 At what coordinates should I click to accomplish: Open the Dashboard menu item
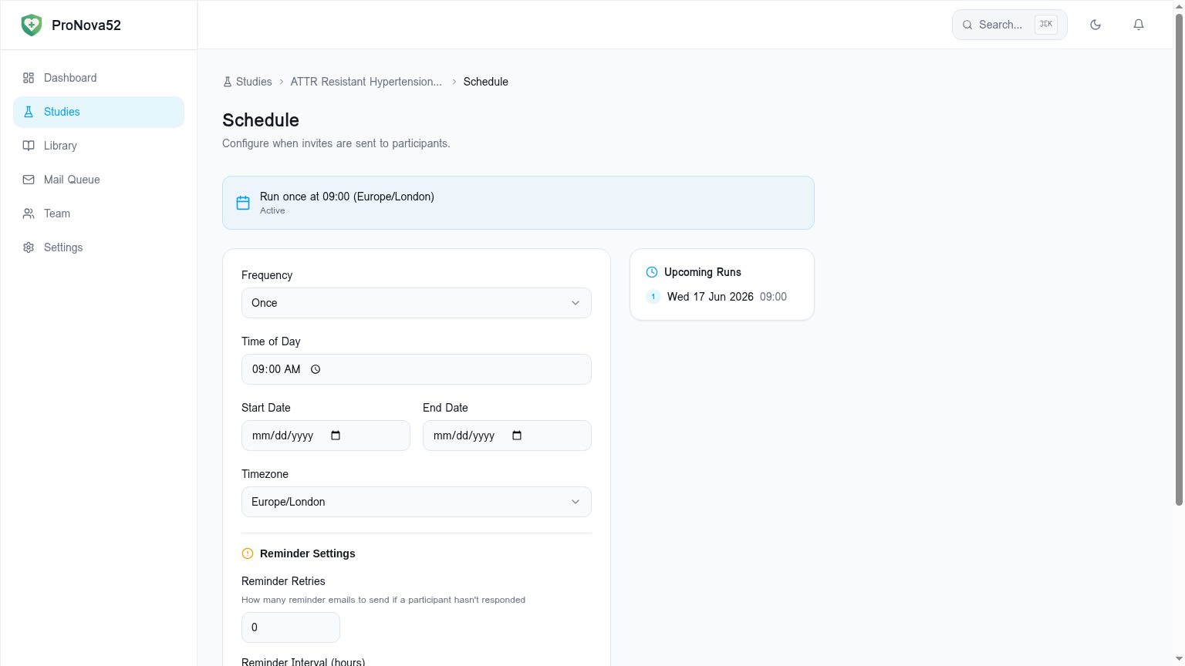[x=99, y=78]
